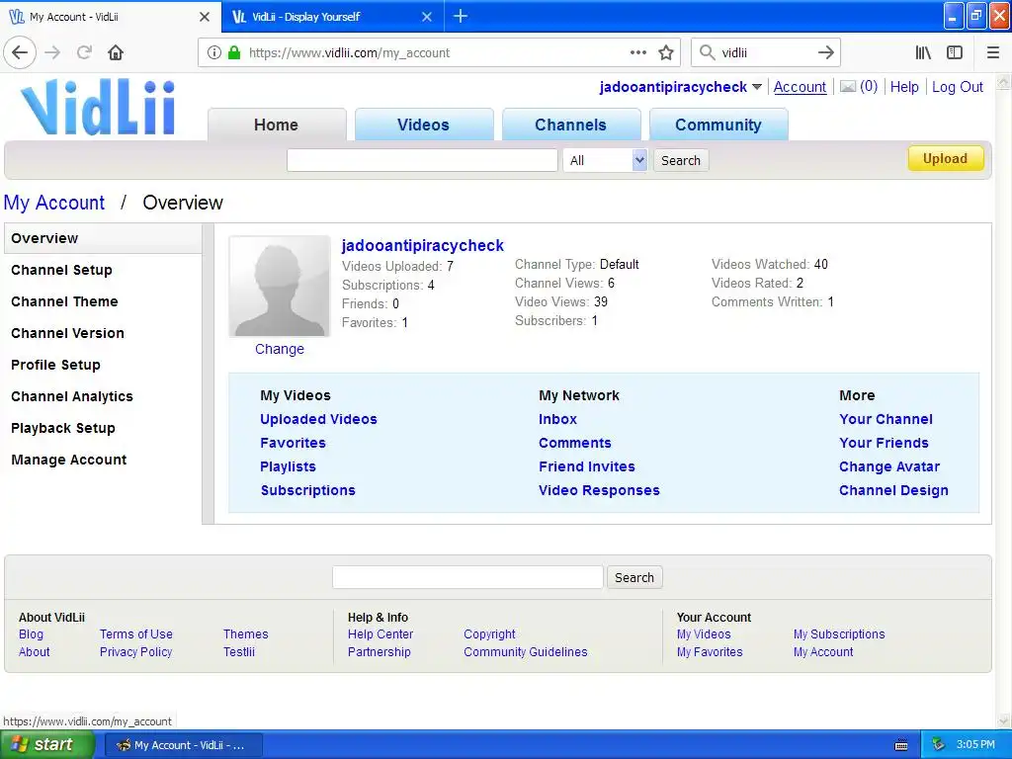Click the Account link in header
Screen dimensions: 1012x759
click(x=800, y=87)
